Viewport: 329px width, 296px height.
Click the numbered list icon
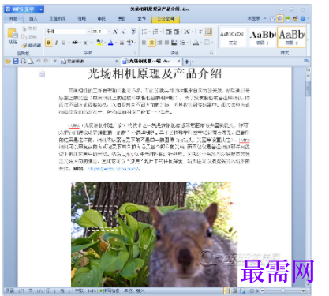tap(155, 32)
